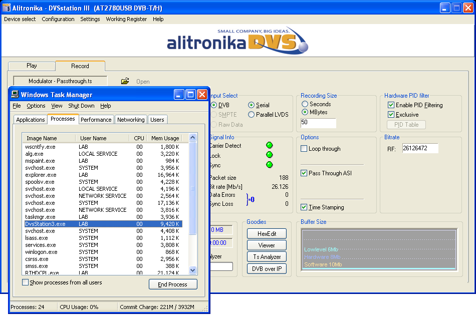The height and width of the screenshot is (315, 476).
Task: Open the Ts Analyzer tool
Action: tap(267, 257)
